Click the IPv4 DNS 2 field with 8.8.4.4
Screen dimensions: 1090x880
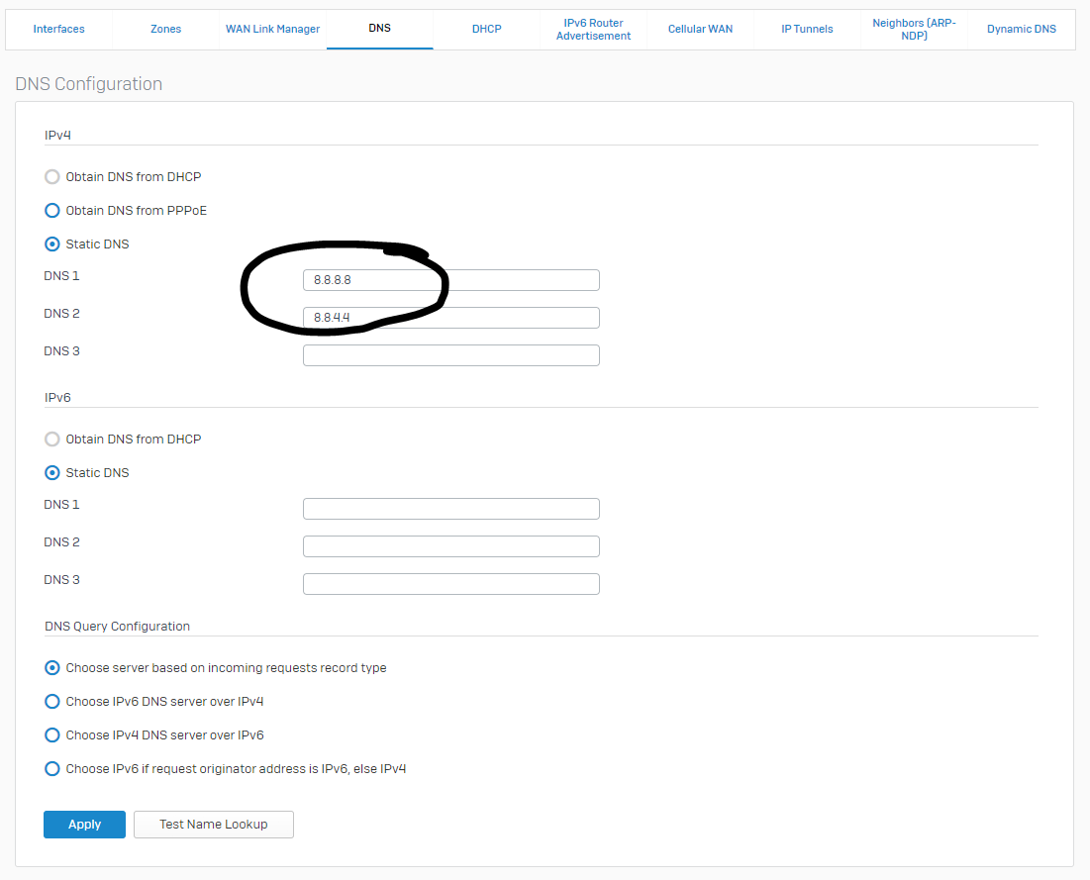(x=451, y=318)
